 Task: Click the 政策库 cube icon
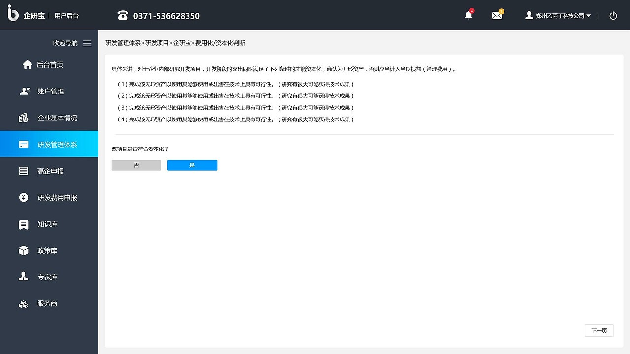tap(24, 251)
